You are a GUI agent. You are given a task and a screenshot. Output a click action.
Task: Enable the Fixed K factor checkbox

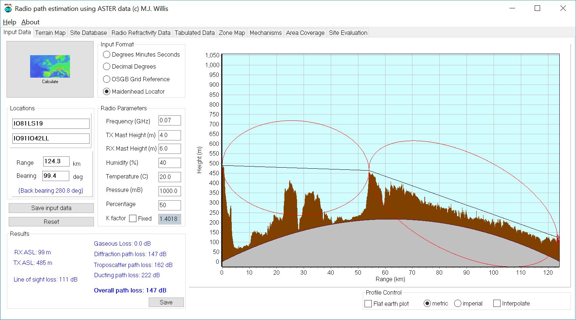(133, 218)
